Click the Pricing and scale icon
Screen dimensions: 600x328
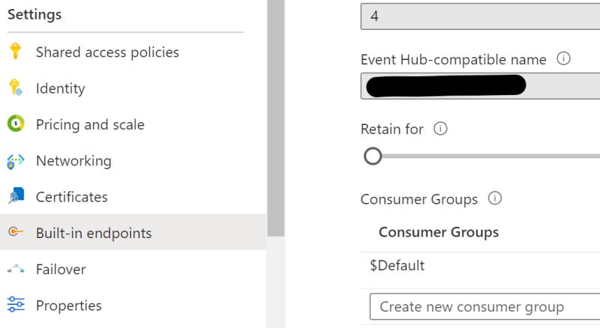point(15,124)
